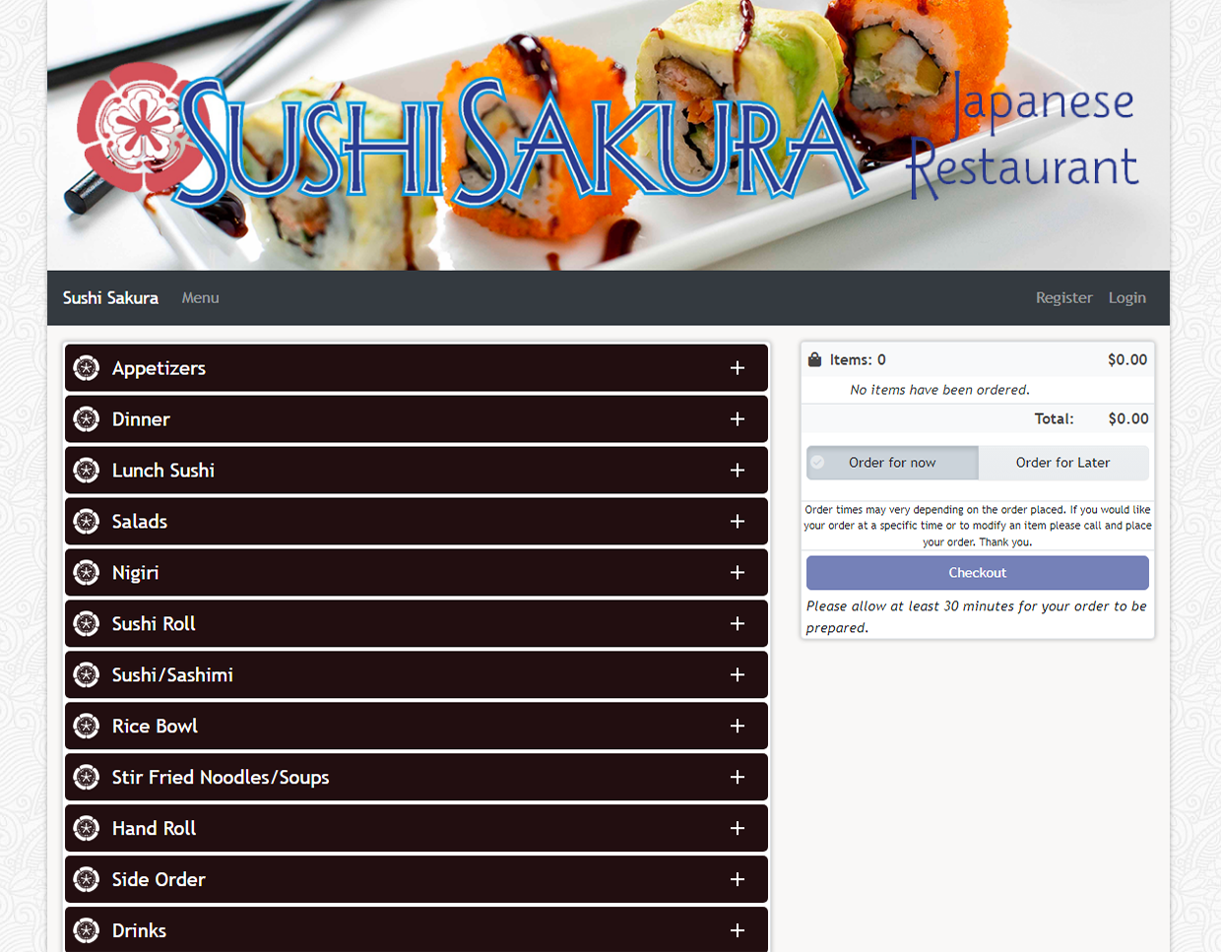Click the flower icon beside Salads
The height and width of the screenshot is (952, 1221).
coord(87,522)
